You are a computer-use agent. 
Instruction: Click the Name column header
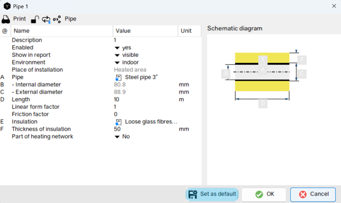tap(62, 31)
